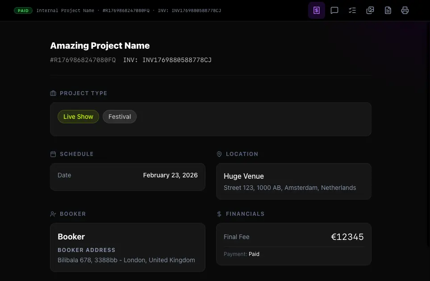Click the Financials dollar icon
Screen dimensions: 430x281
[219, 214]
